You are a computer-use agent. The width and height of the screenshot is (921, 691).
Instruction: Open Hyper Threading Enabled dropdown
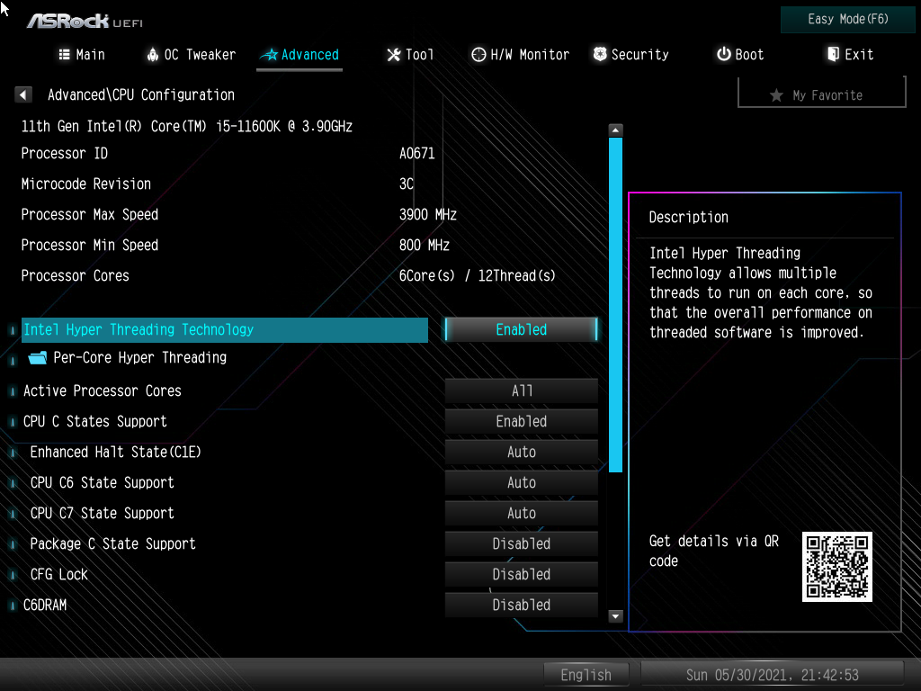(x=522, y=329)
